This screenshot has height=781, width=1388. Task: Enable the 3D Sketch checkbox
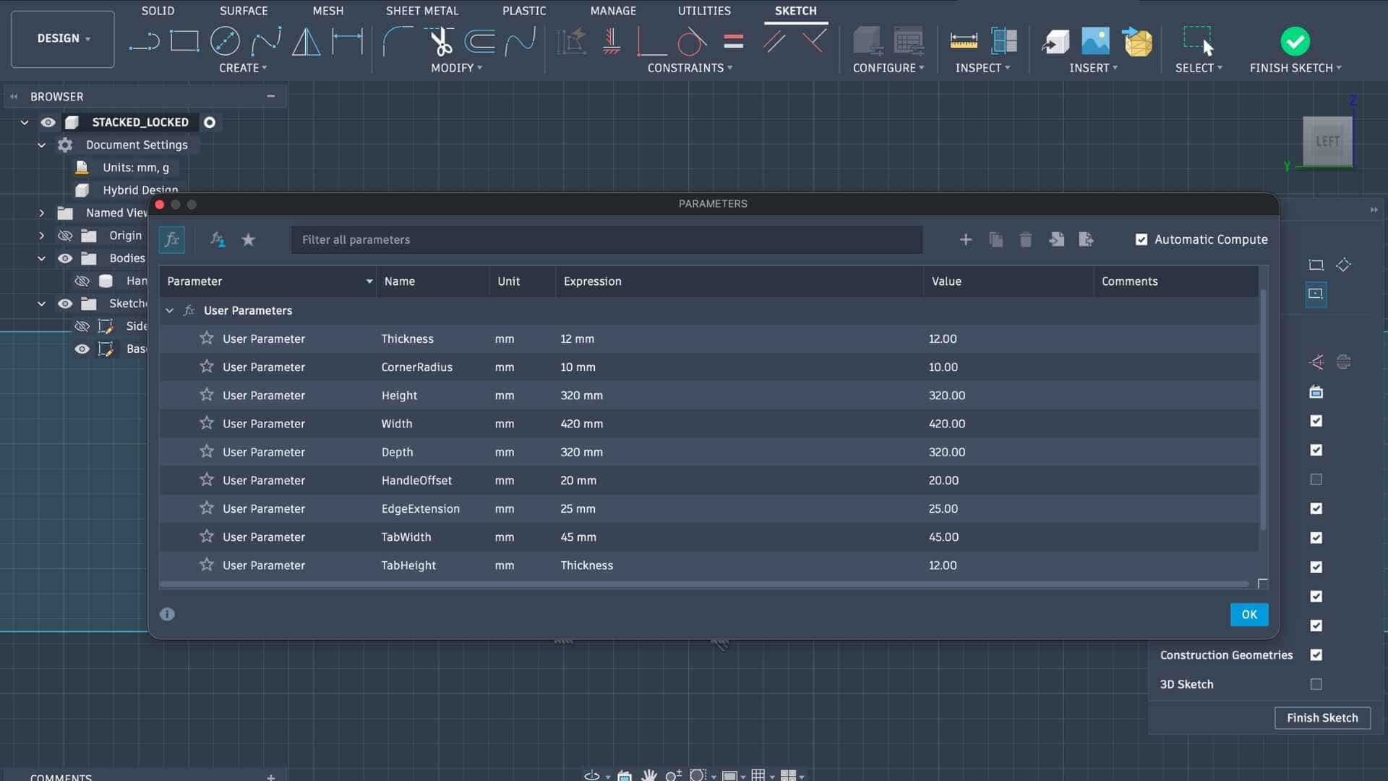tap(1316, 684)
